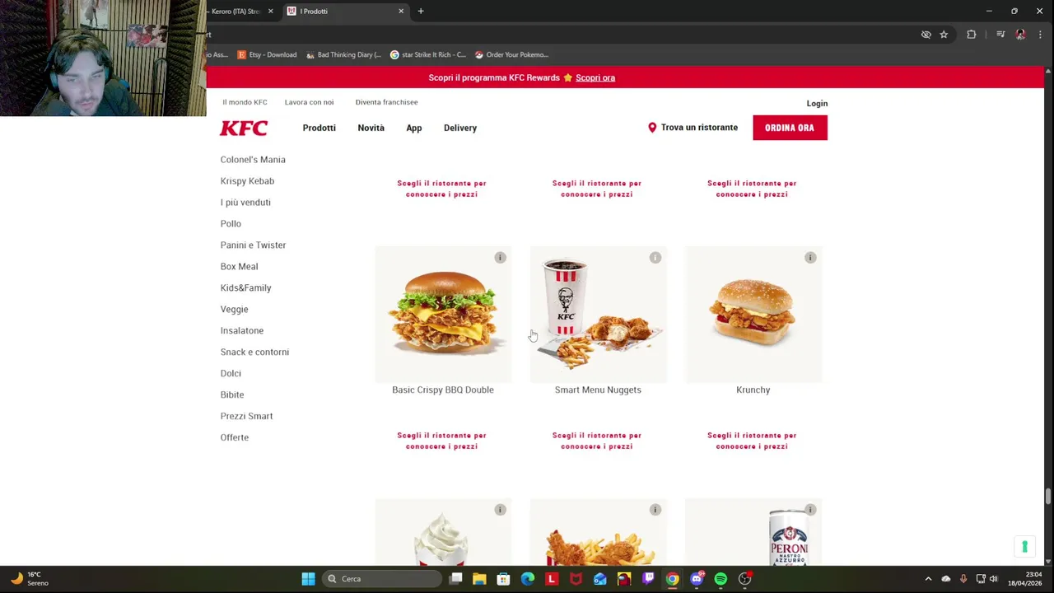Open info icon on the ice cream sundae card

(x=500, y=510)
